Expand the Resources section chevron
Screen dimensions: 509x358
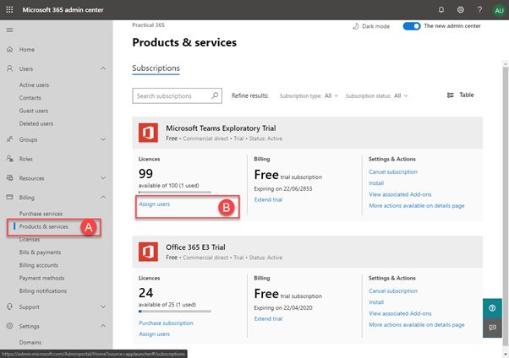click(x=103, y=178)
